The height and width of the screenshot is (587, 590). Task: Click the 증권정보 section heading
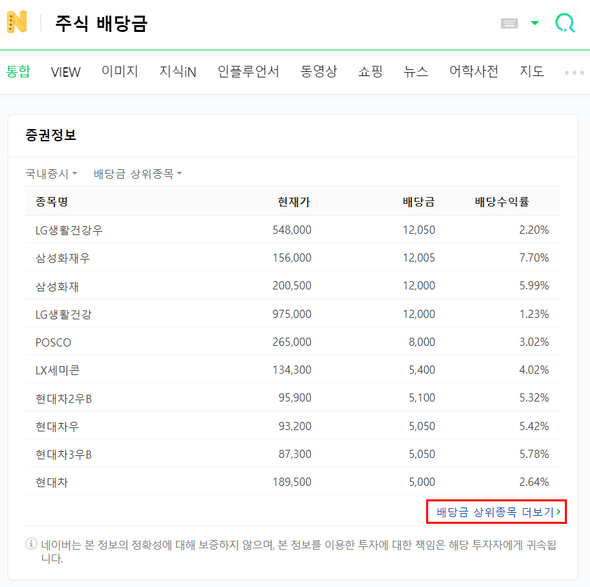point(51,135)
